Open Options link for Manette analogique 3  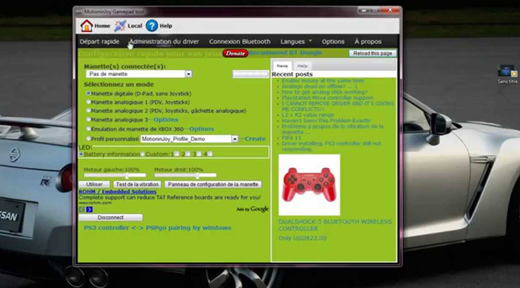tap(166, 120)
